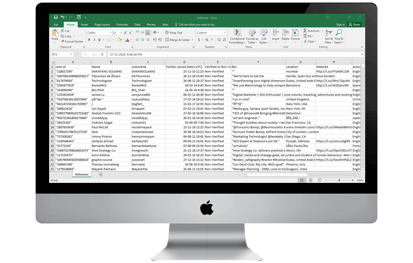Click the Save icon in quick access toolbar
The image size is (413, 263).
(x=56, y=17)
